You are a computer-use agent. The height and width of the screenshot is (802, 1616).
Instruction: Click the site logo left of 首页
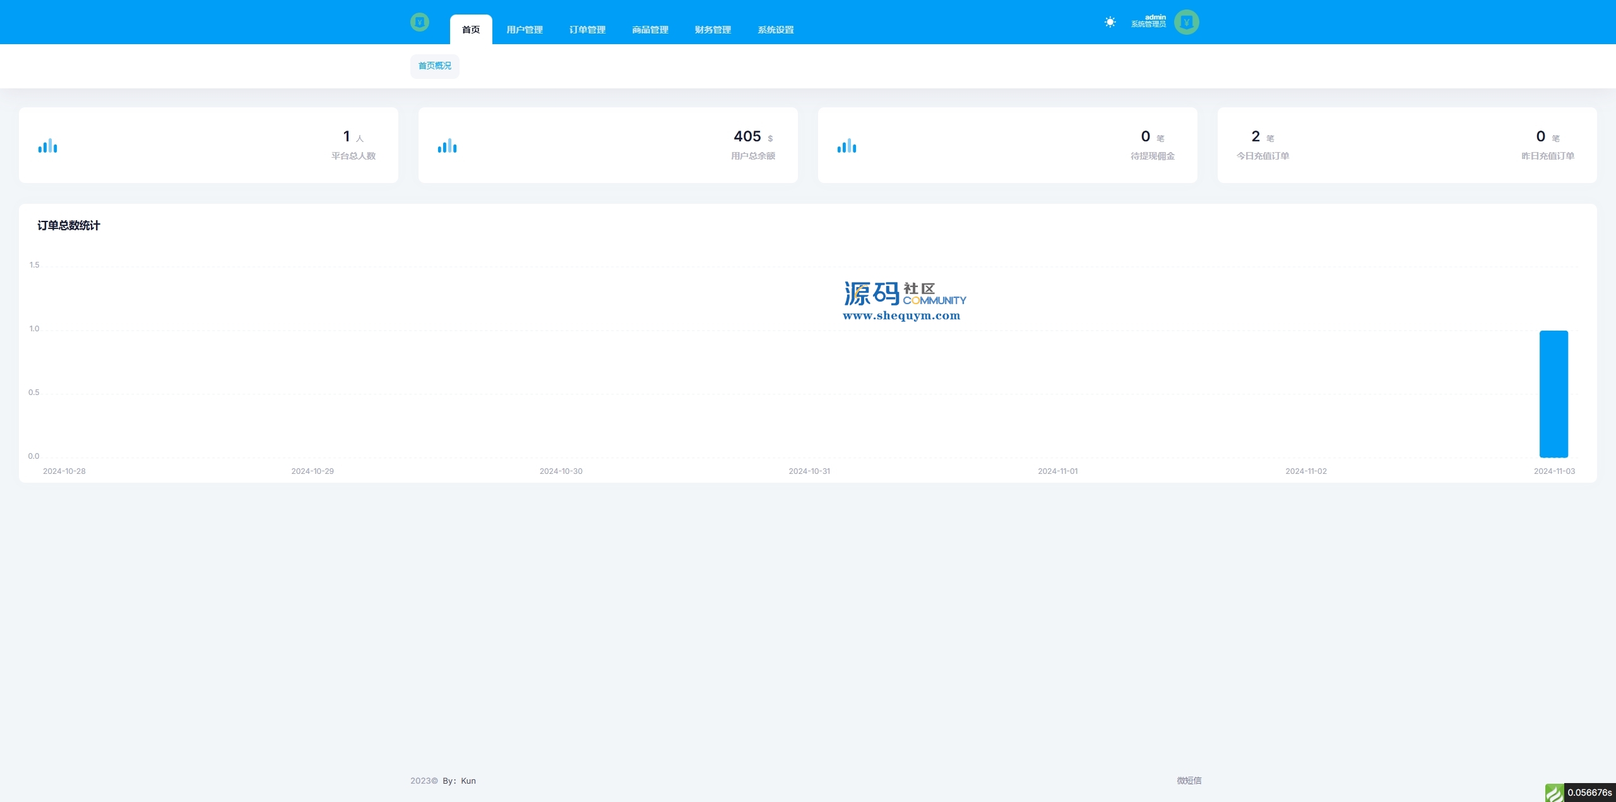[x=419, y=23]
